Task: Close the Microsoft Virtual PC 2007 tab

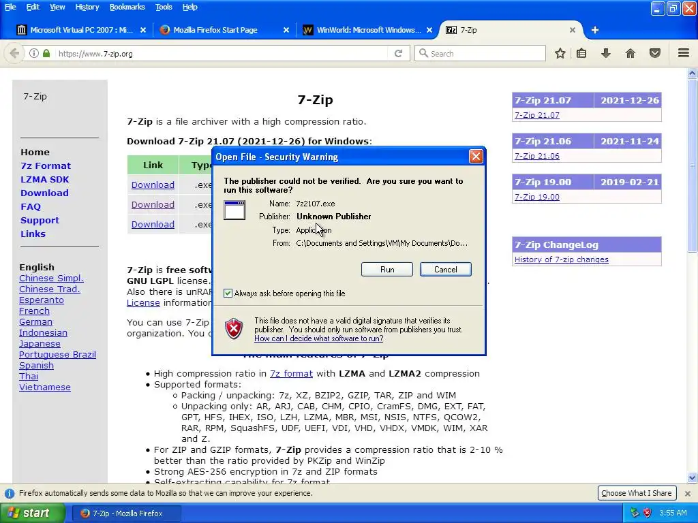Action: tap(143, 30)
